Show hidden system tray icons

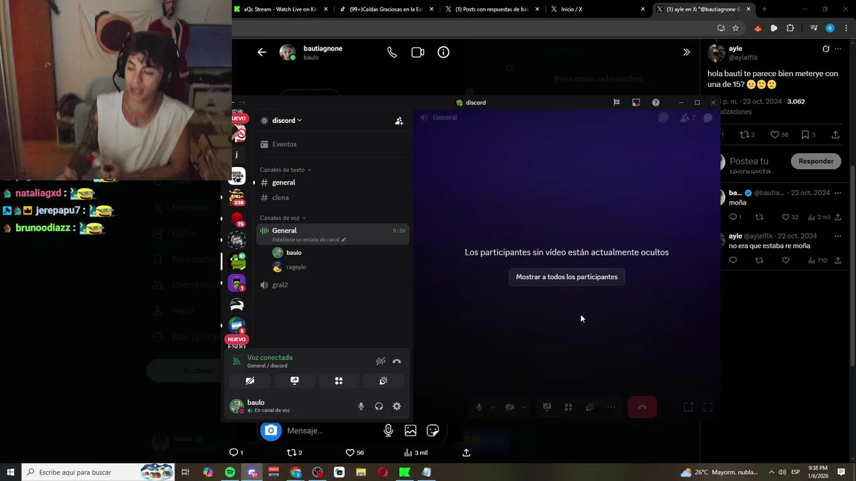coord(771,472)
